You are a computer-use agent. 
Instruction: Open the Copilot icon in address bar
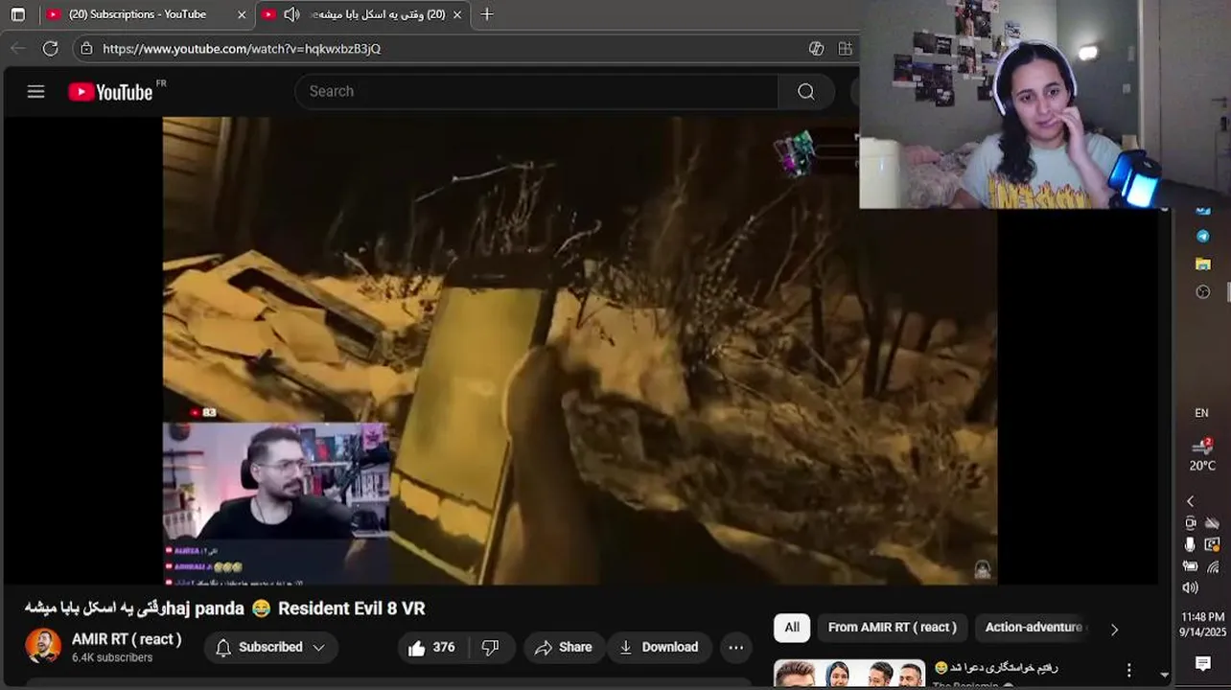pos(816,48)
